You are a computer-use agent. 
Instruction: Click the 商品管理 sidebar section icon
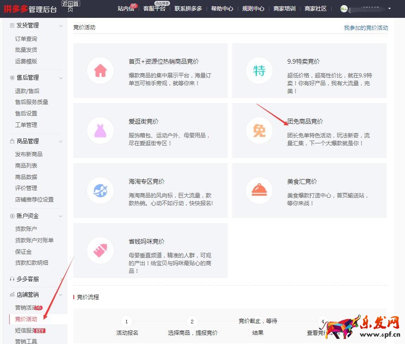(x=11, y=141)
